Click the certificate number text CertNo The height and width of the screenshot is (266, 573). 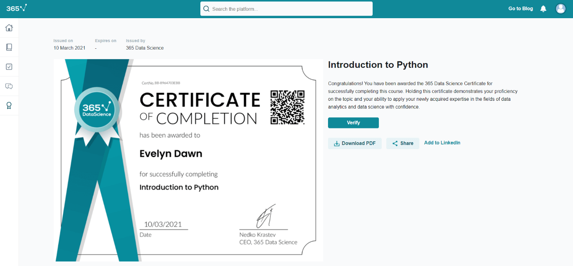coord(161,83)
